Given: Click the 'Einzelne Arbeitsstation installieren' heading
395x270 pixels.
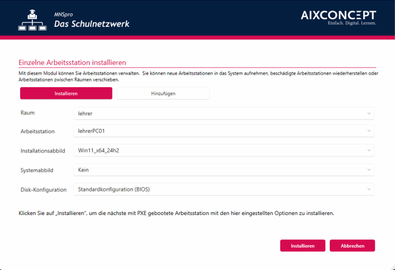Looking at the screenshot, I should click(72, 63).
